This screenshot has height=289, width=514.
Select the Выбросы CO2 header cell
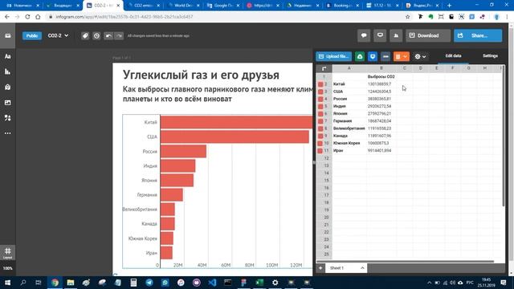coord(381,77)
